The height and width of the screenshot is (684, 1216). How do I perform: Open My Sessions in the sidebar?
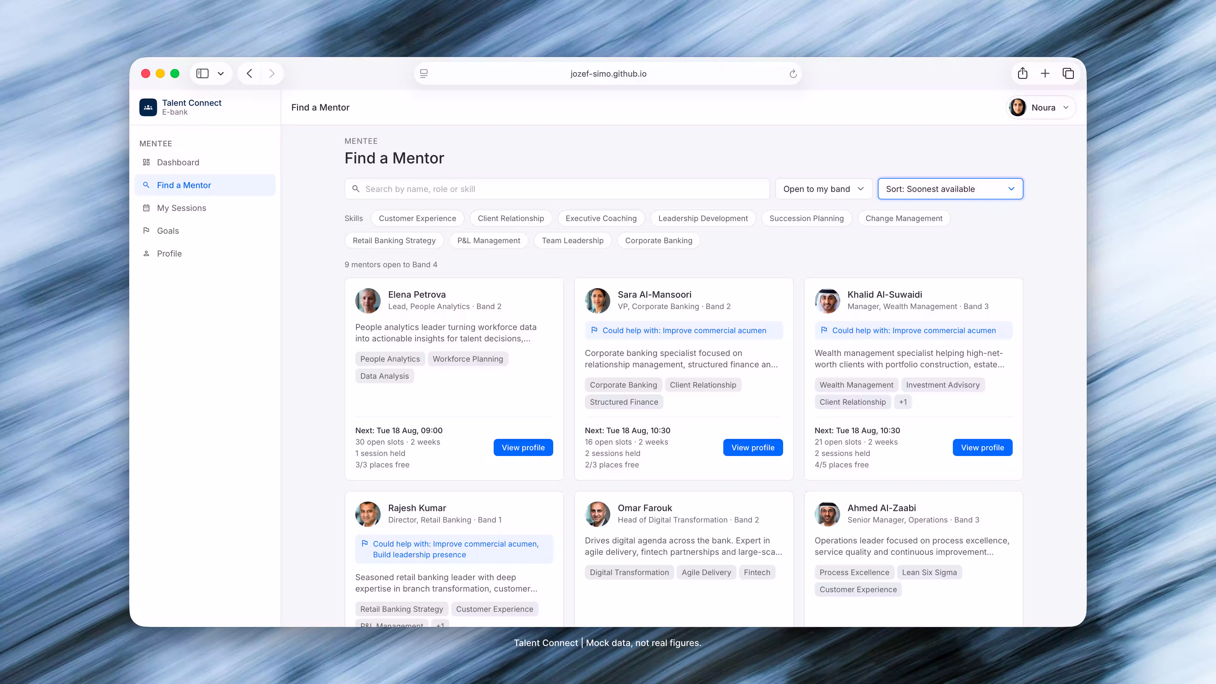coord(205,208)
